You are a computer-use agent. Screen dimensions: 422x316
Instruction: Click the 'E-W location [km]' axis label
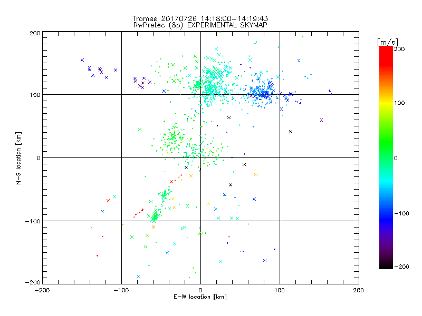tap(200, 297)
